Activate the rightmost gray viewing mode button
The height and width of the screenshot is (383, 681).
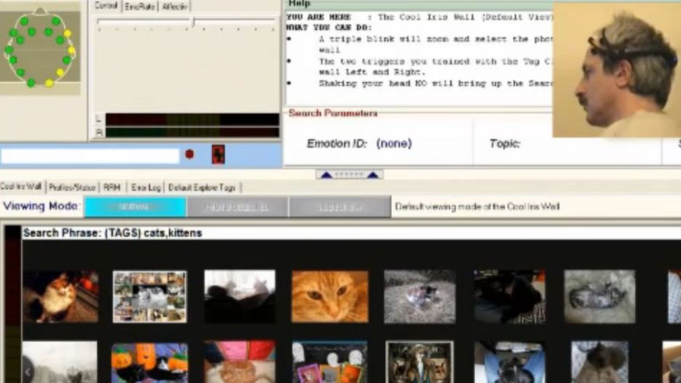point(340,207)
